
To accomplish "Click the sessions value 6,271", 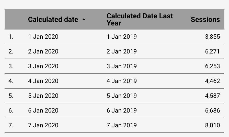I will (x=212, y=52).
